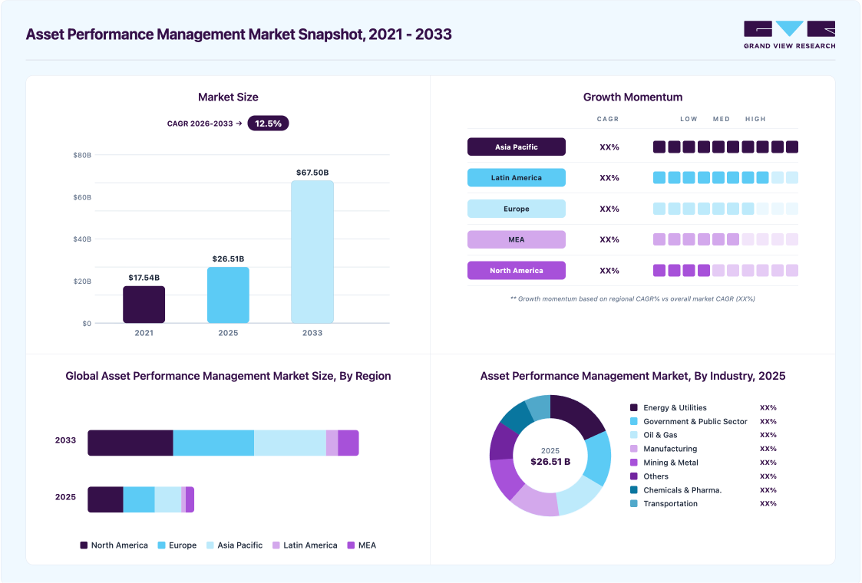This screenshot has width=862, height=583.
Task: Click North America segment of 2033 bar
Action: click(x=130, y=443)
